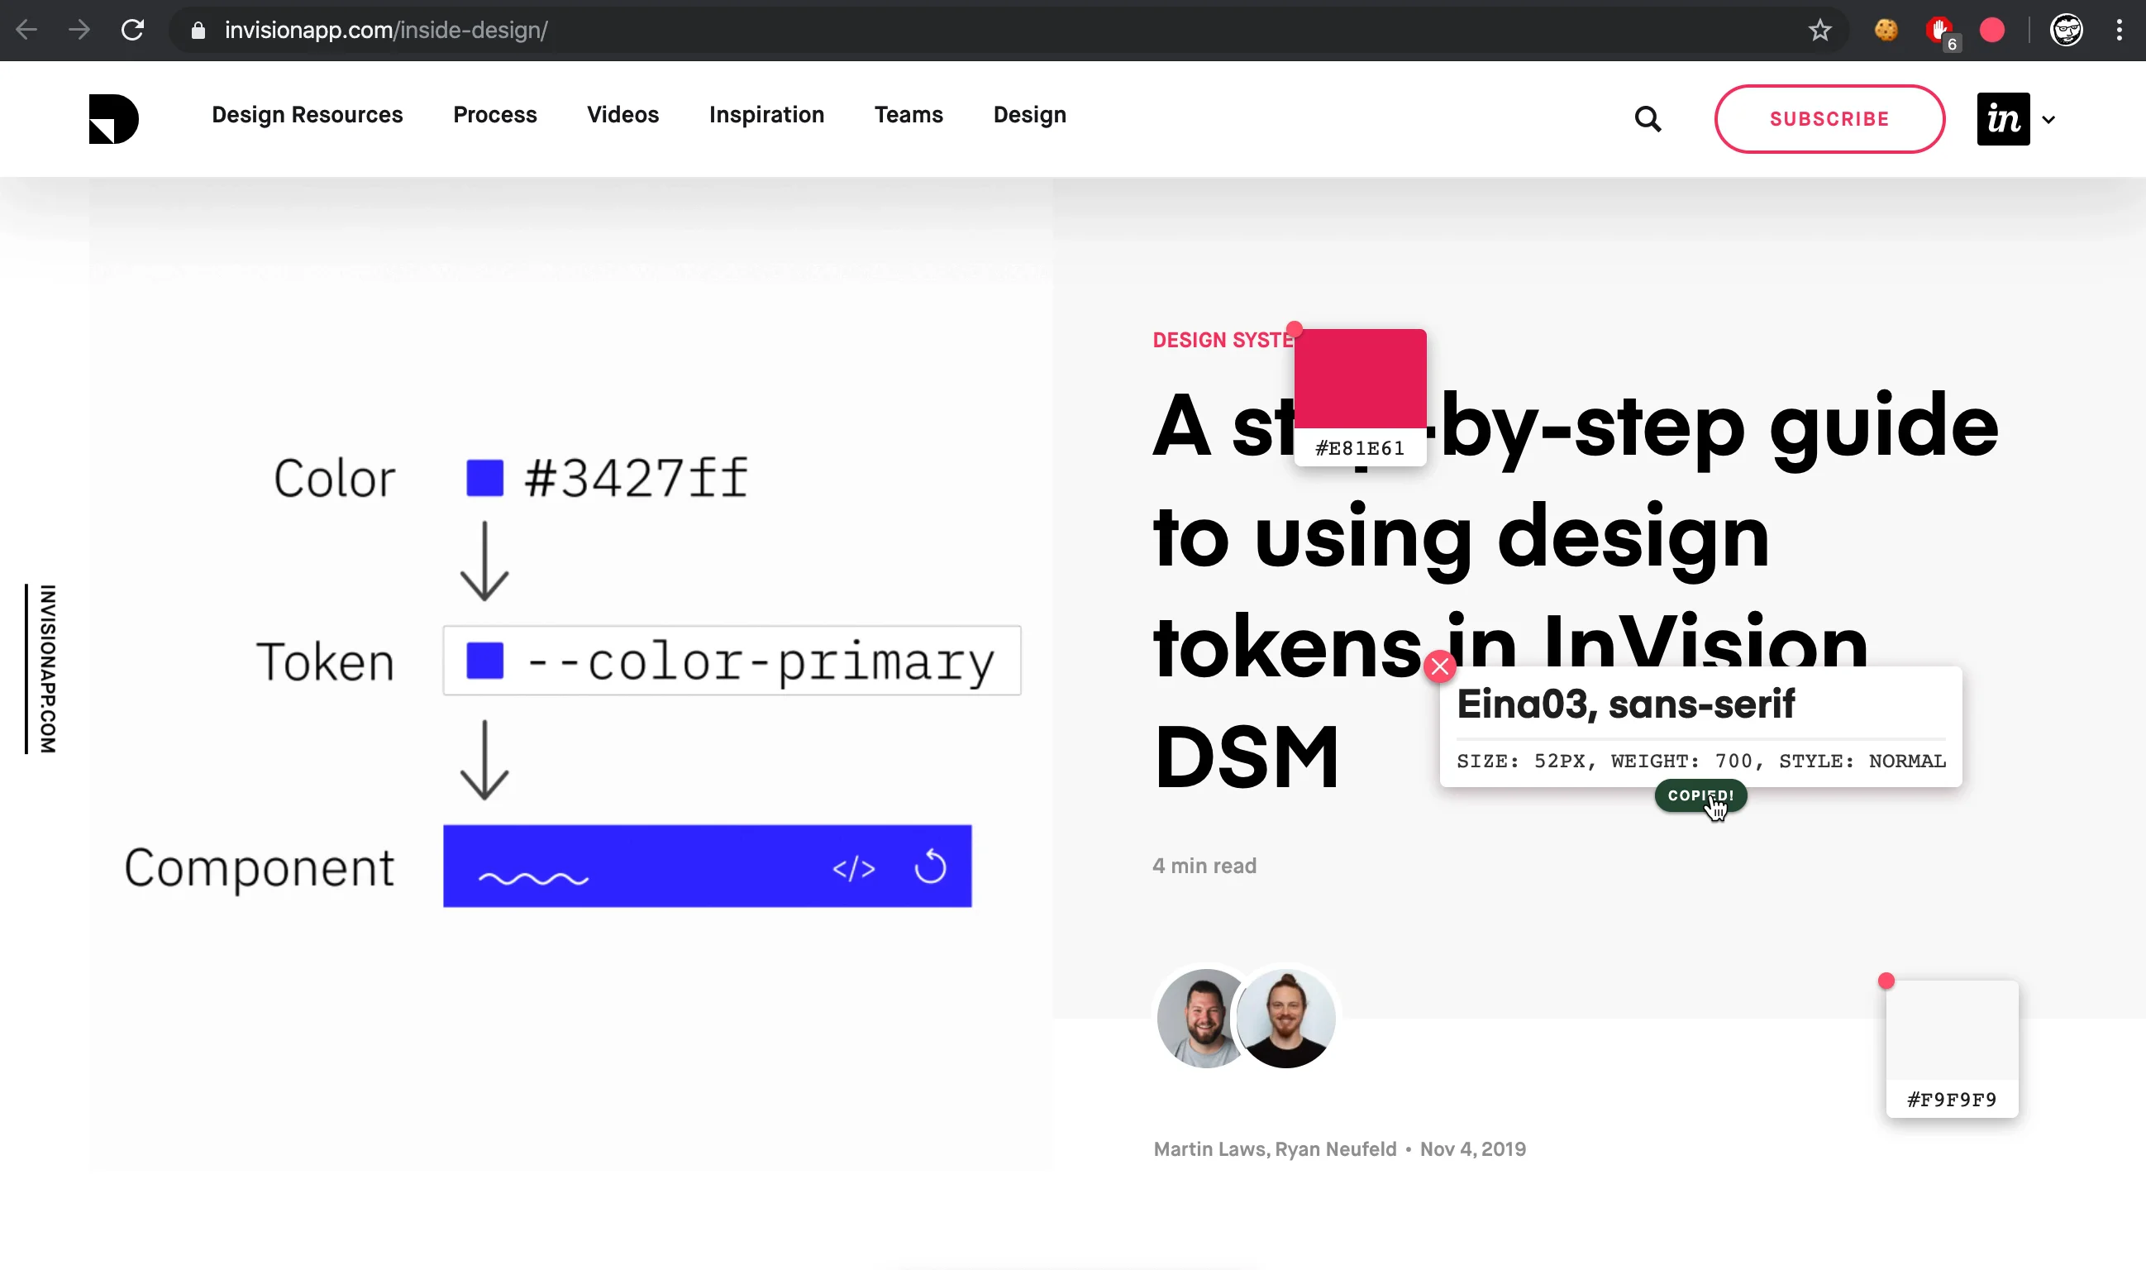Image resolution: width=2146 pixels, height=1270 pixels.
Task: Click the code </> icon on the blue component
Action: click(x=855, y=867)
